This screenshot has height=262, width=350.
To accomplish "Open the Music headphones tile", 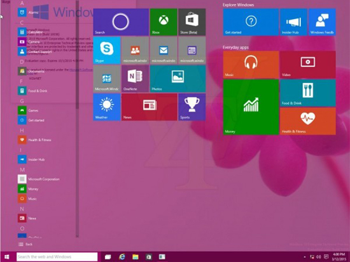I will pos(251,65).
